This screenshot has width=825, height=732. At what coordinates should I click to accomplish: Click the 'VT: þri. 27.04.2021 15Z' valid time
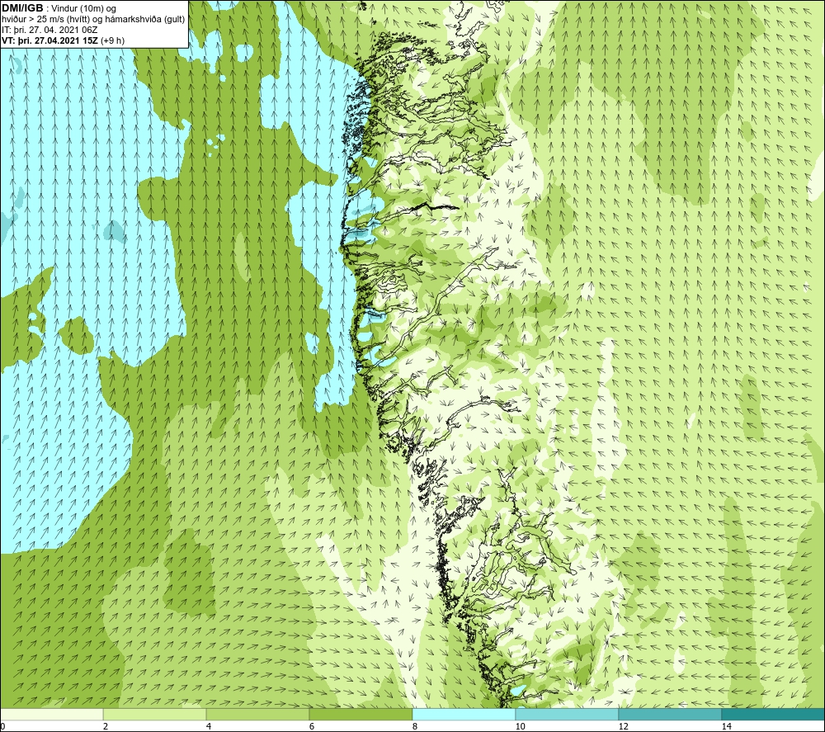pos(49,40)
